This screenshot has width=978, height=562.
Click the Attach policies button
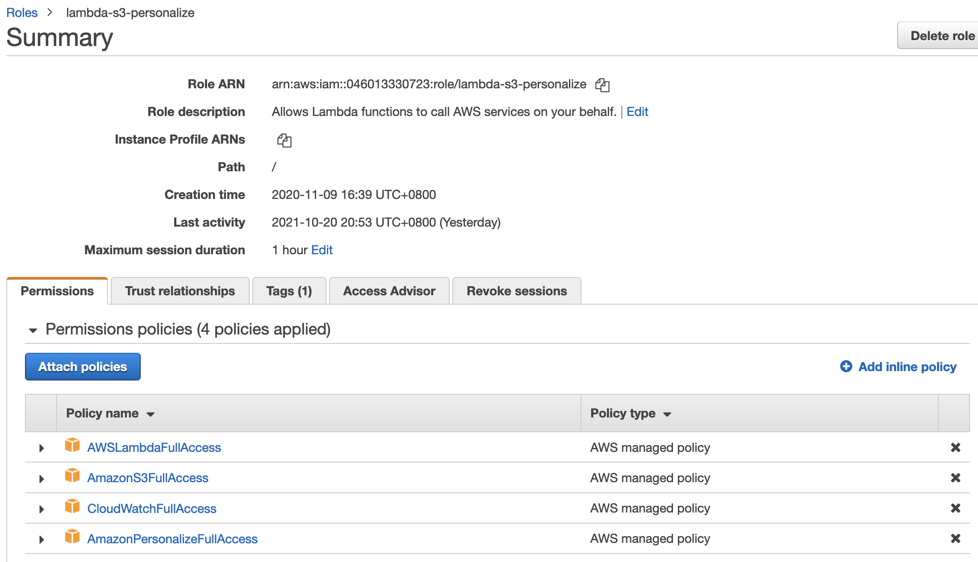coord(83,367)
